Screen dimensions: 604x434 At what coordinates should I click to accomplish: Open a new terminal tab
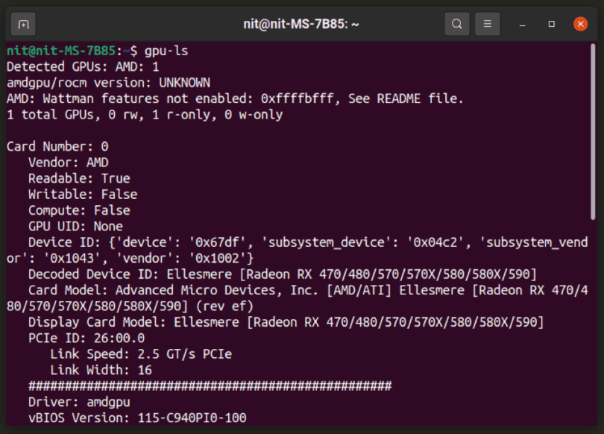[x=23, y=23]
